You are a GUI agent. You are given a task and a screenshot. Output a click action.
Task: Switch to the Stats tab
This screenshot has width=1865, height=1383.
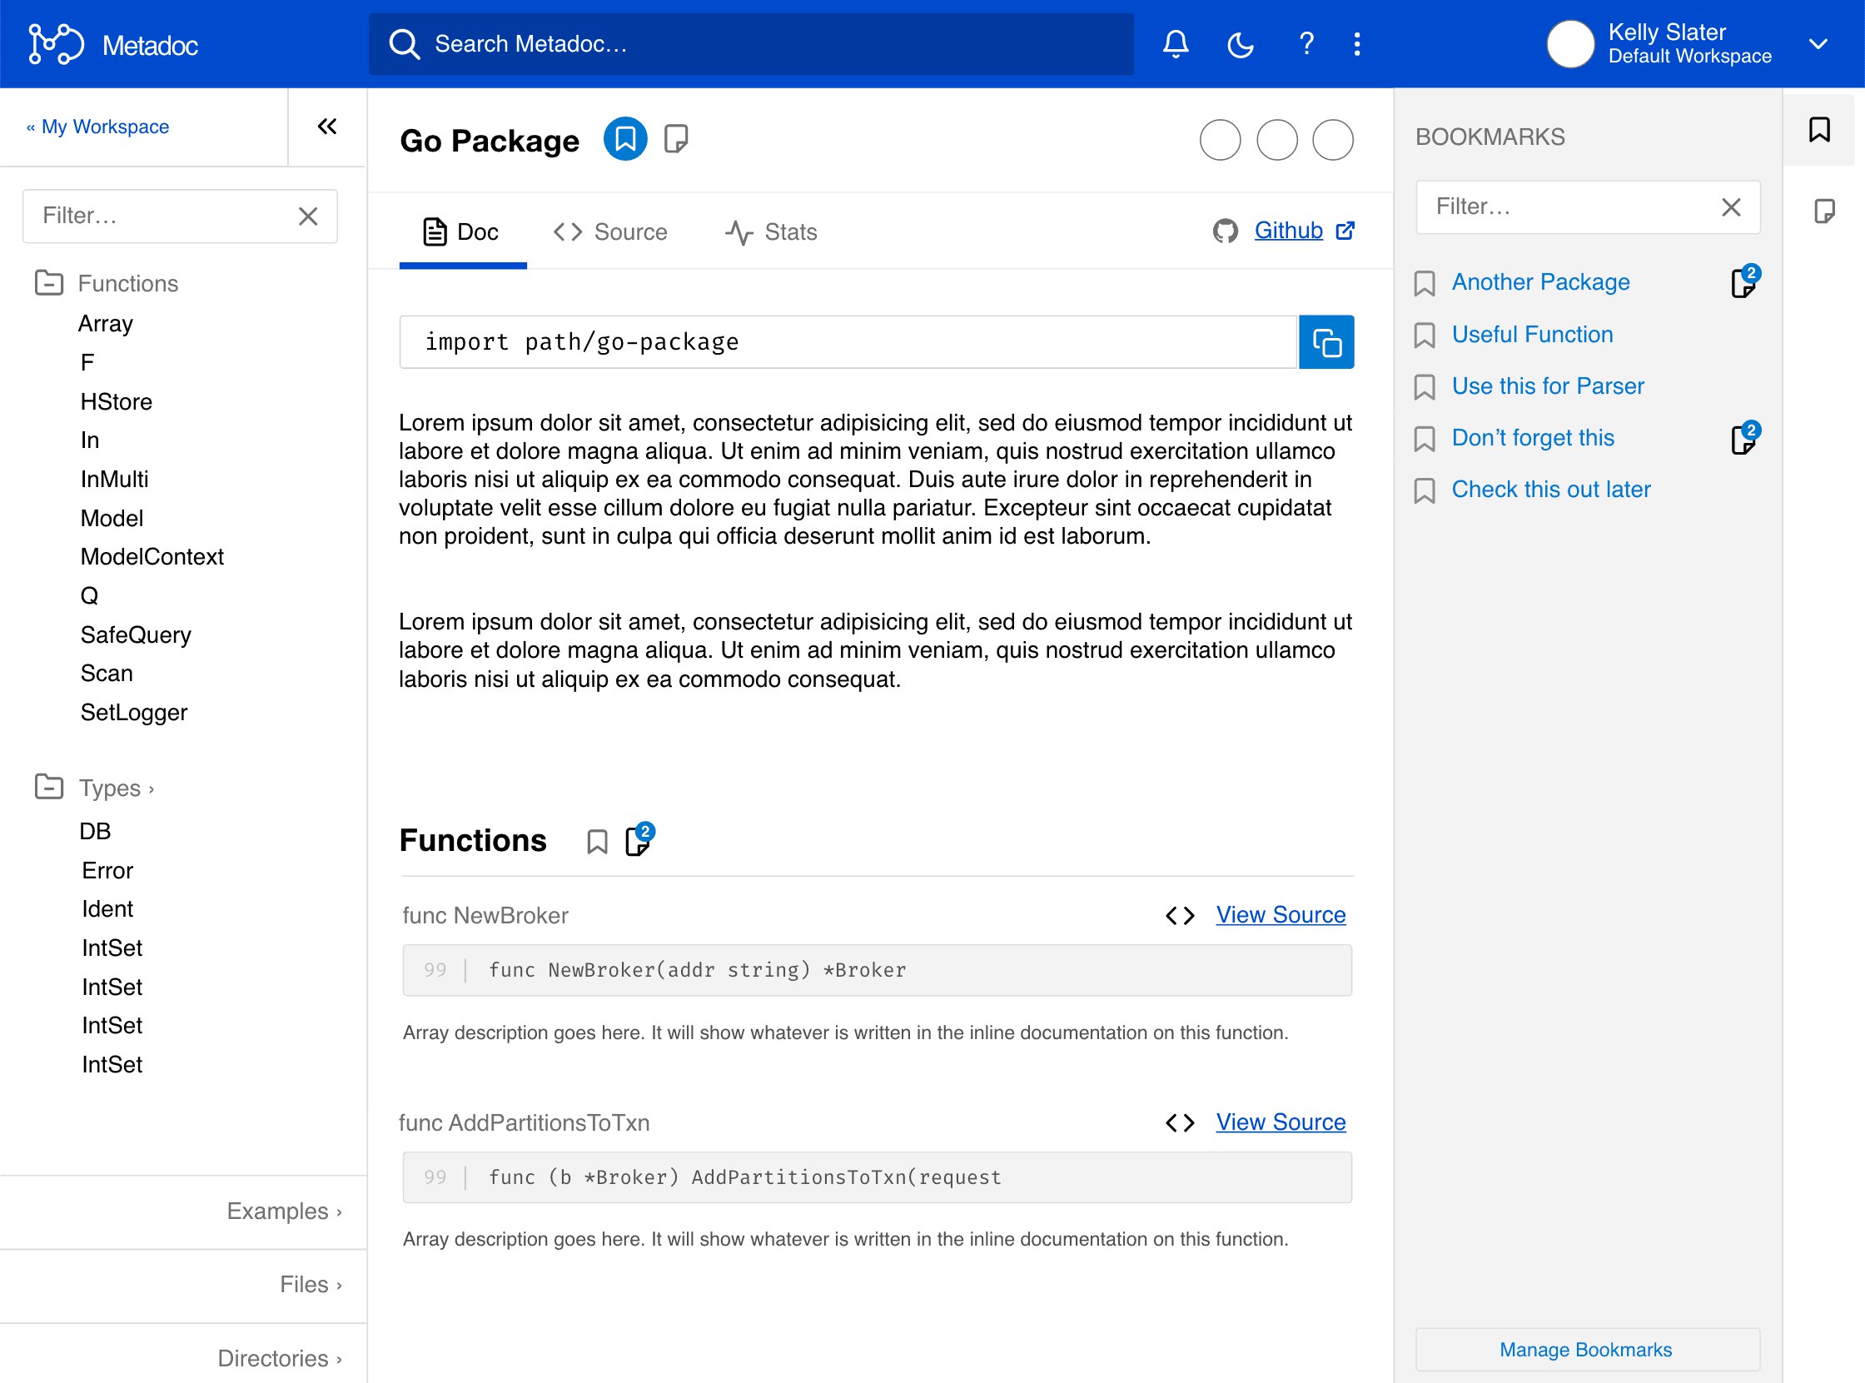[771, 232]
